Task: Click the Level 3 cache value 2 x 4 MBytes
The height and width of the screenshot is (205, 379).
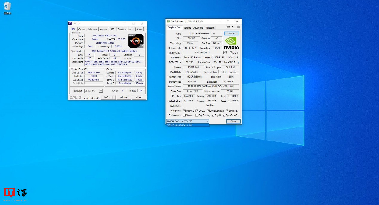Action: click(x=125, y=83)
